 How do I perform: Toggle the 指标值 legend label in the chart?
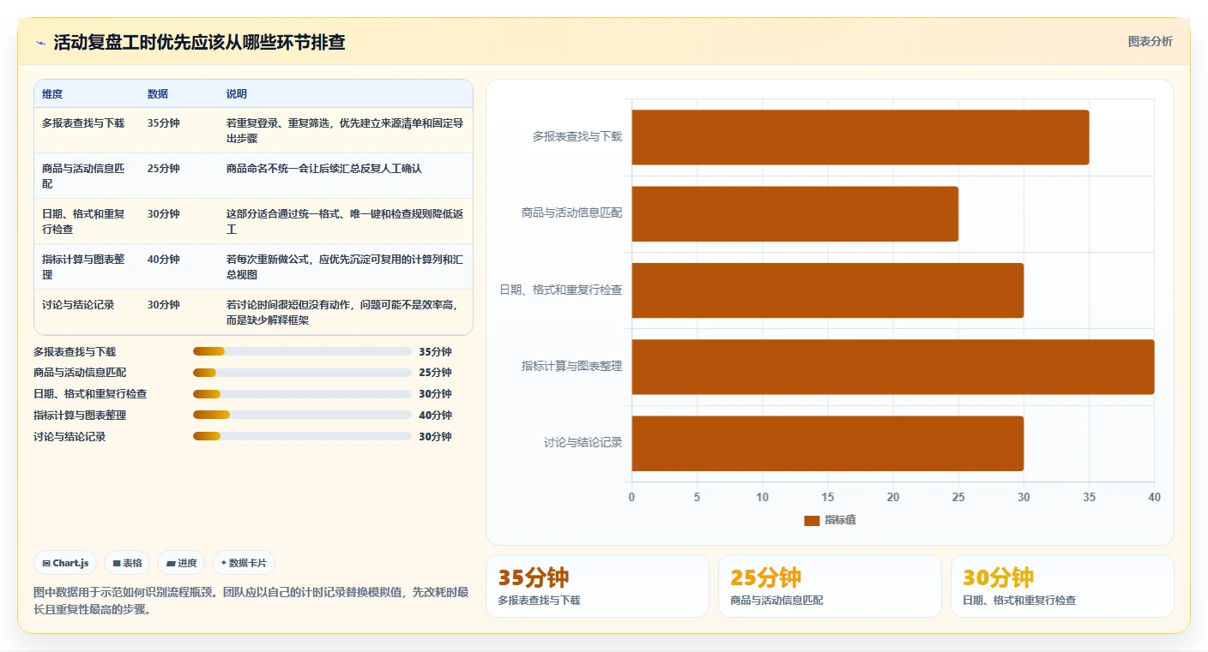[x=840, y=520]
